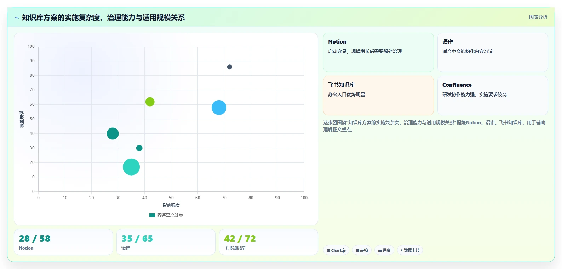Click the icon in Chart.js chip

coord(328,251)
